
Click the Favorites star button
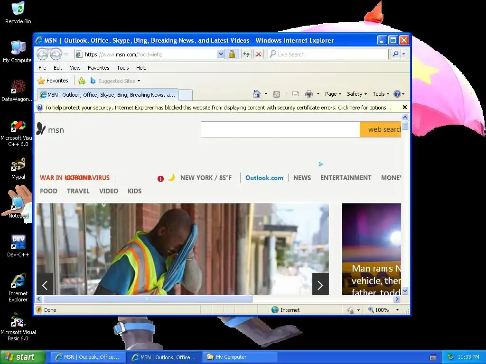point(53,81)
